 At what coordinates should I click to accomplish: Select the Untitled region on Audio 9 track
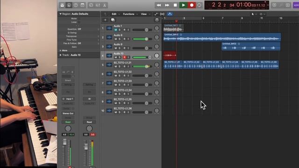tap(251, 46)
